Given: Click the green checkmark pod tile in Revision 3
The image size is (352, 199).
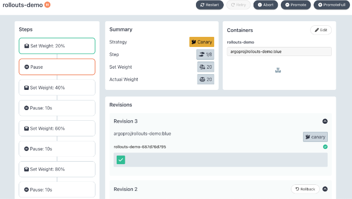Looking at the screenshot, I should pyautogui.click(x=121, y=160).
